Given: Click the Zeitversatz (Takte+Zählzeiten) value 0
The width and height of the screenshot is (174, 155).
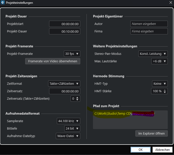Looking at the screenshot, I should (x=73, y=99).
